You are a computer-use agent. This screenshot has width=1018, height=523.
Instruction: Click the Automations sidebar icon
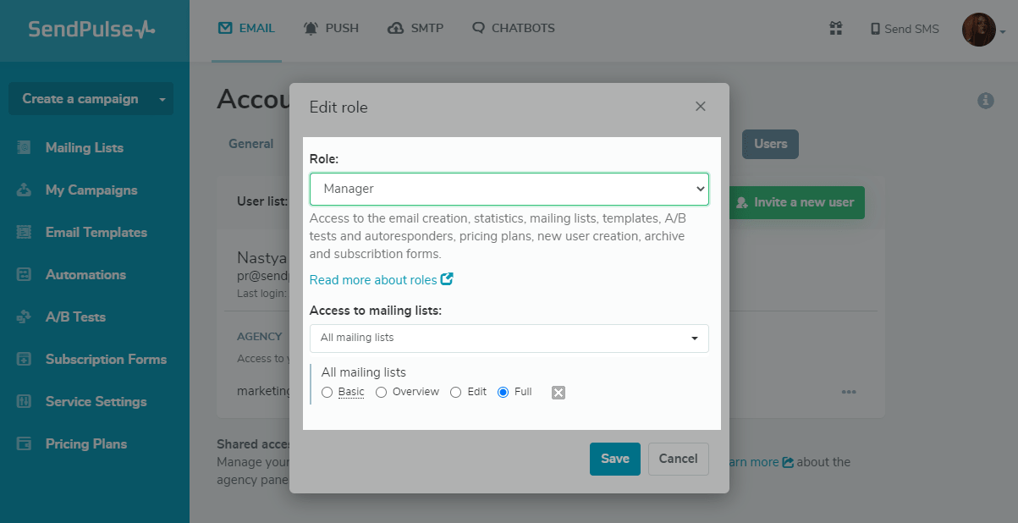(x=25, y=274)
